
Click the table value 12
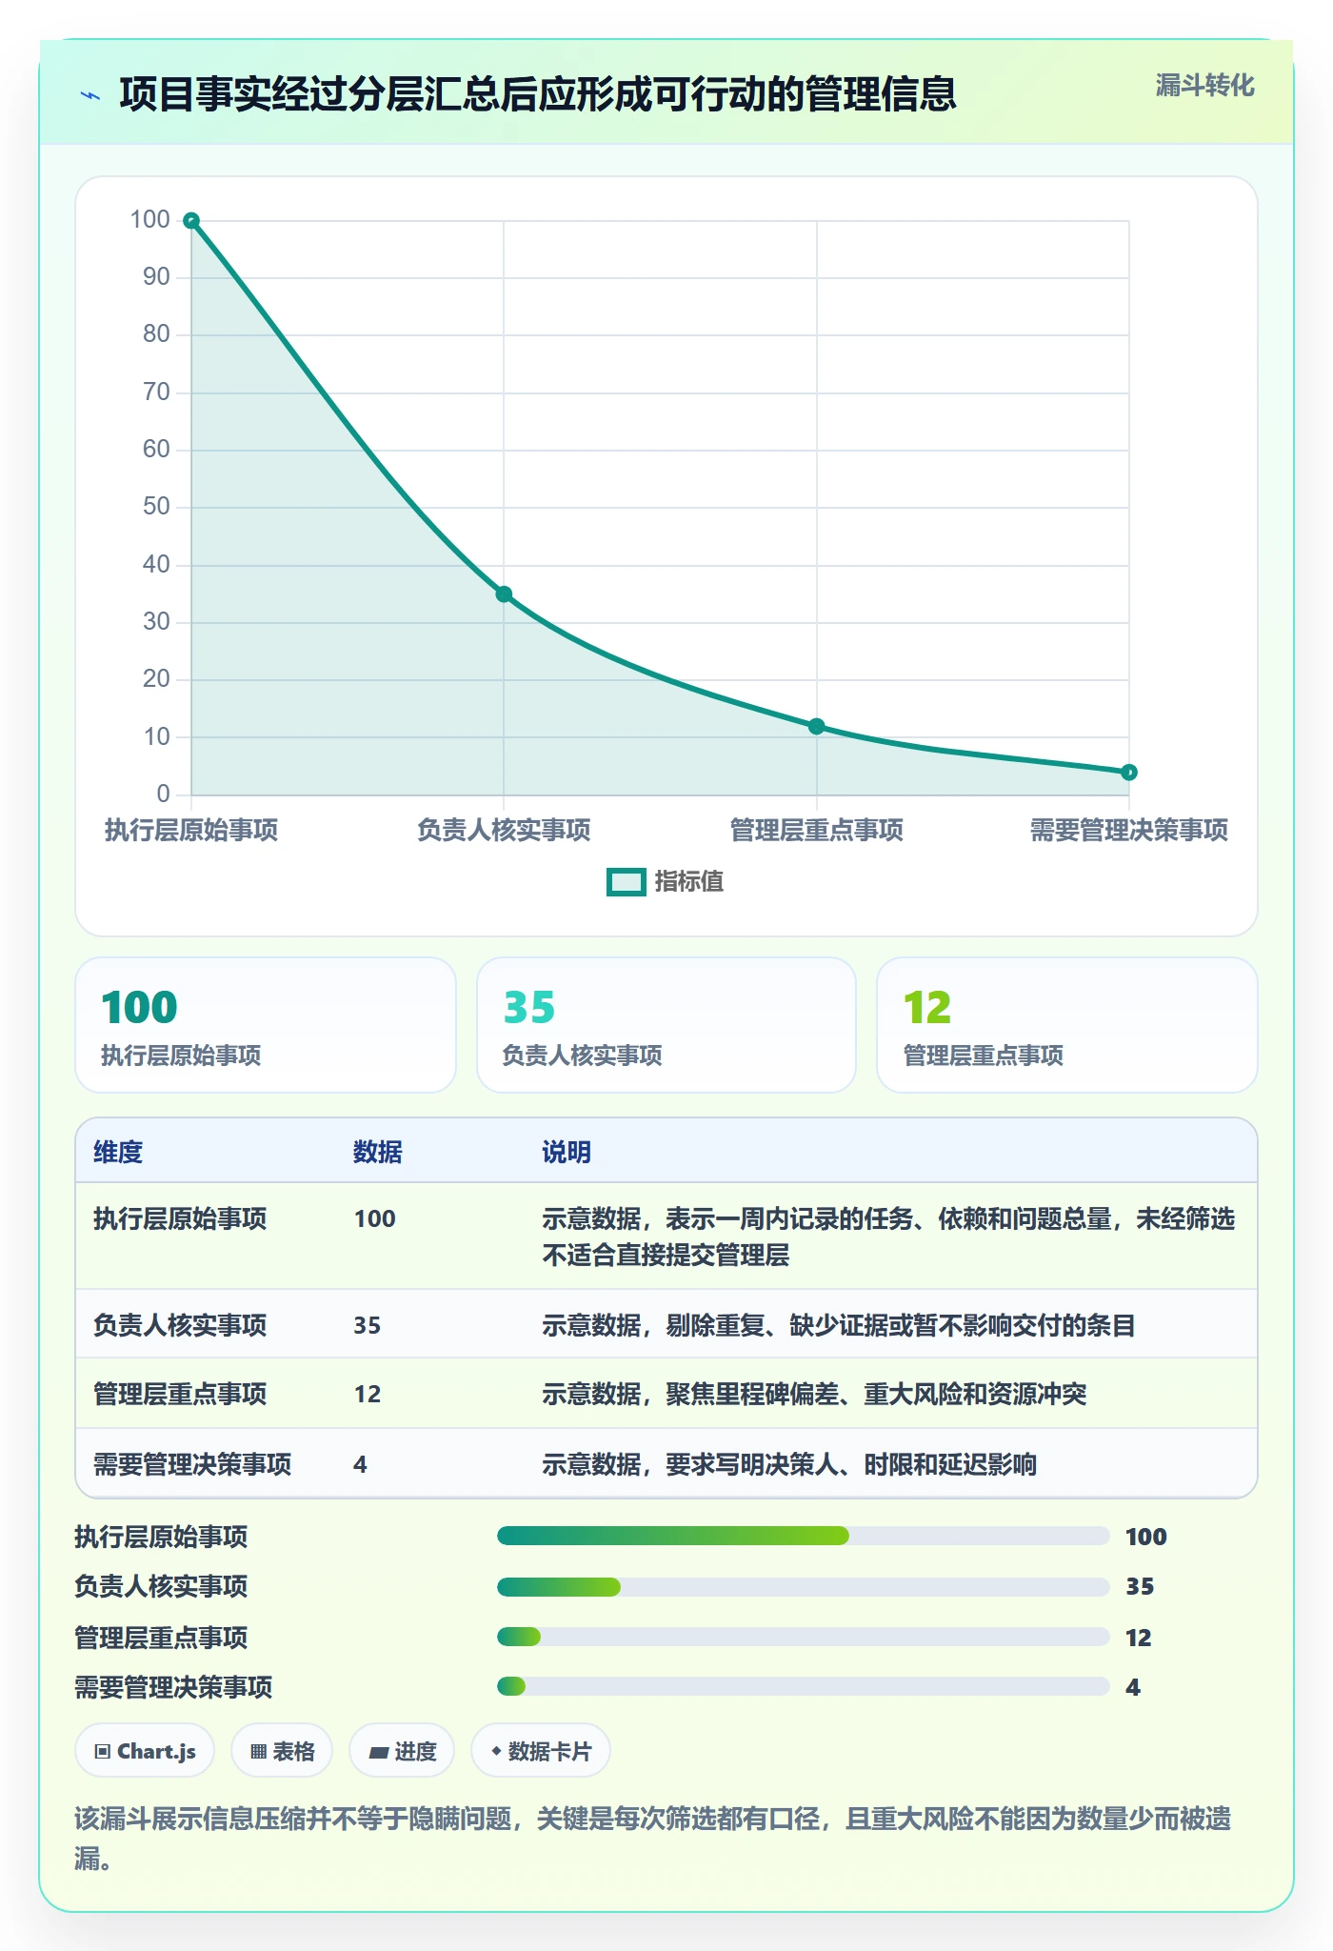(368, 1394)
